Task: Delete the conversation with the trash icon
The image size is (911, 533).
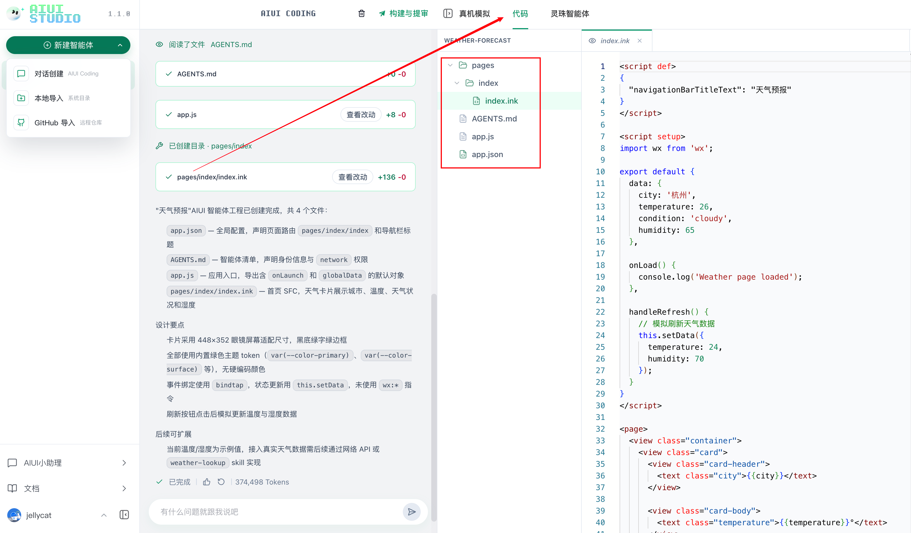Action: pyautogui.click(x=362, y=14)
